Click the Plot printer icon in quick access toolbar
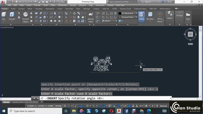 click(x=16, y=2)
